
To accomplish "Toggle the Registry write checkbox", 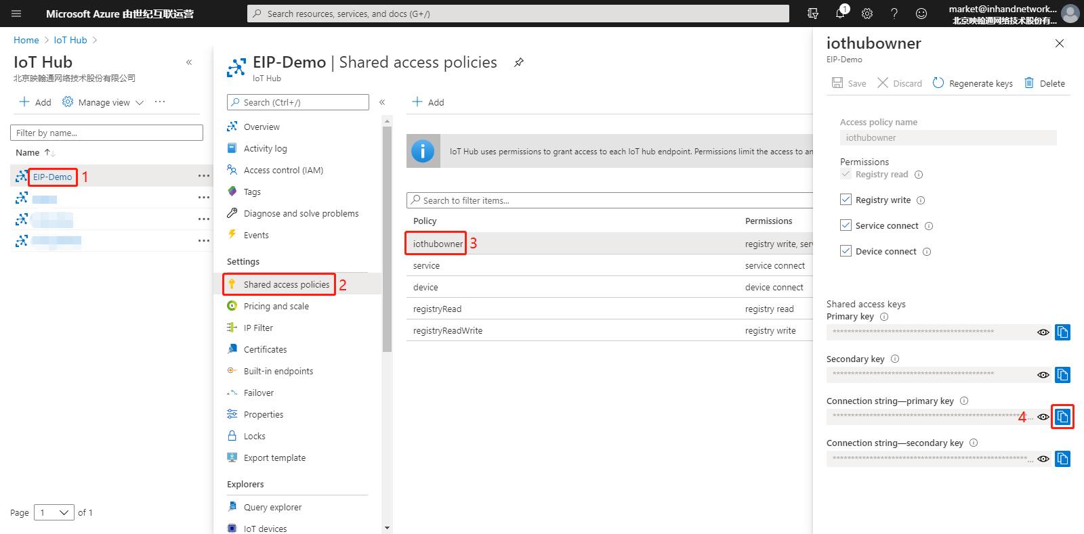I will tap(846, 200).
